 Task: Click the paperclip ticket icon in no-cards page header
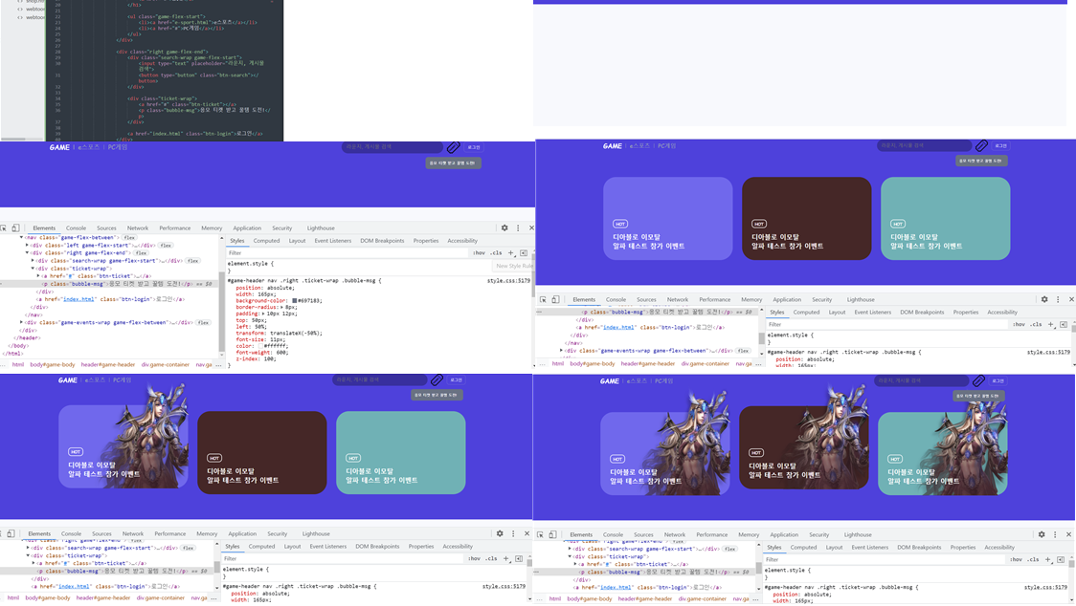[x=453, y=146]
